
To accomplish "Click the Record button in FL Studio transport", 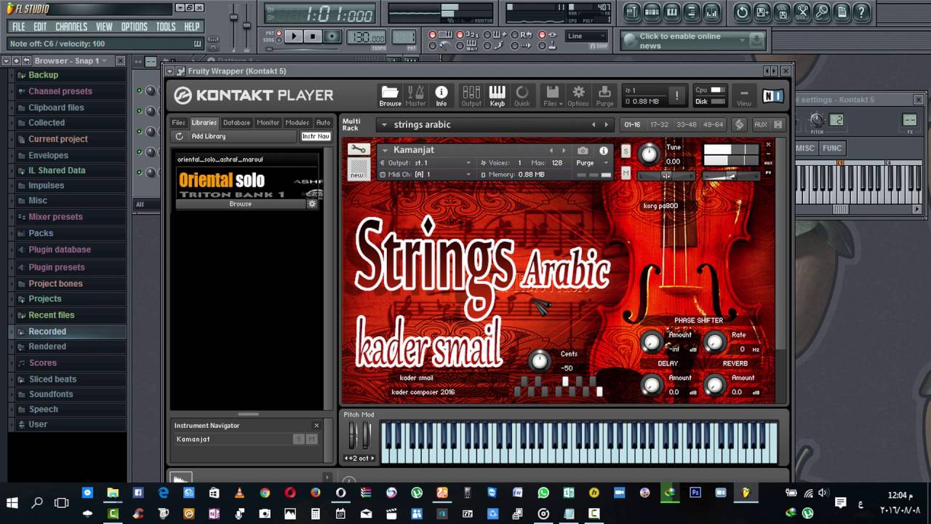I will click(x=332, y=36).
